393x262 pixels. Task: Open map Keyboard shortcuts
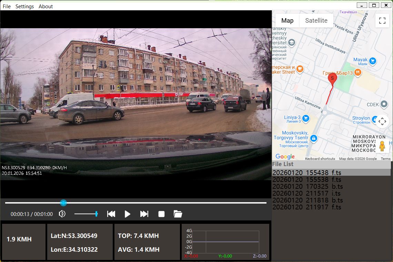(x=320, y=159)
